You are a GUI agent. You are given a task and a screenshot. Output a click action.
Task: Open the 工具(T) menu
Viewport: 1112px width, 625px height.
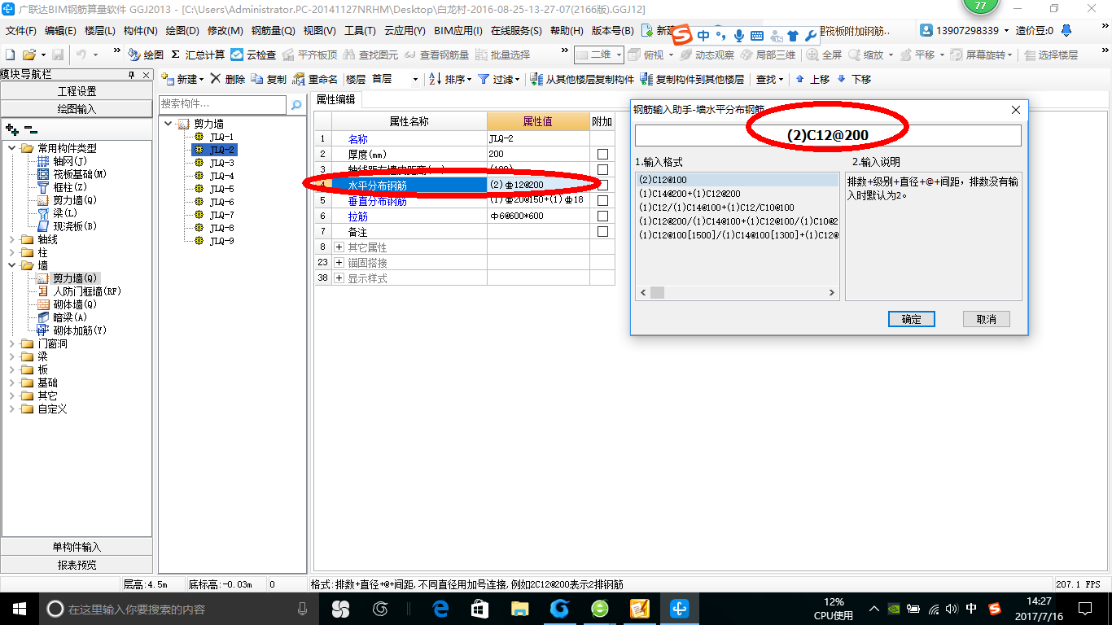360,31
